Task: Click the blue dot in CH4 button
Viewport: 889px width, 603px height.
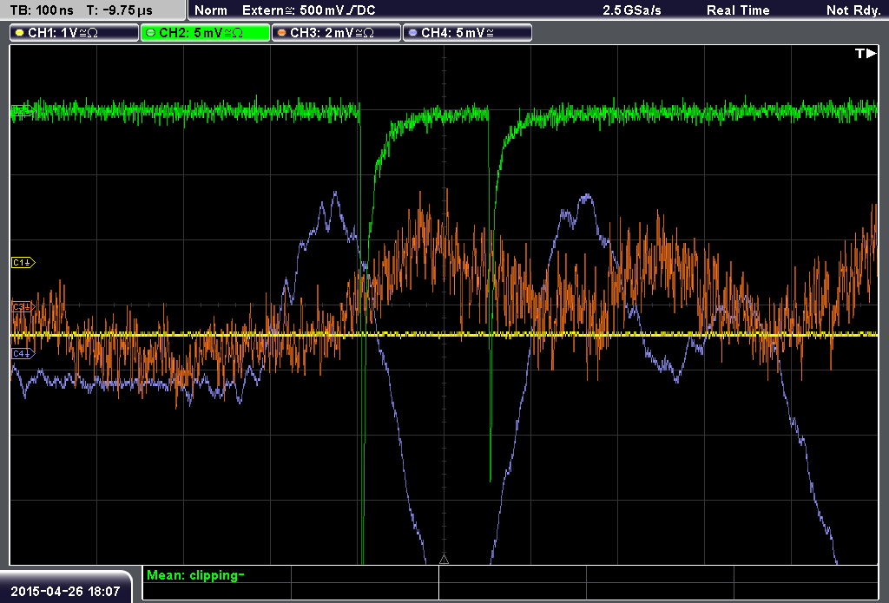Action: pos(412,33)
